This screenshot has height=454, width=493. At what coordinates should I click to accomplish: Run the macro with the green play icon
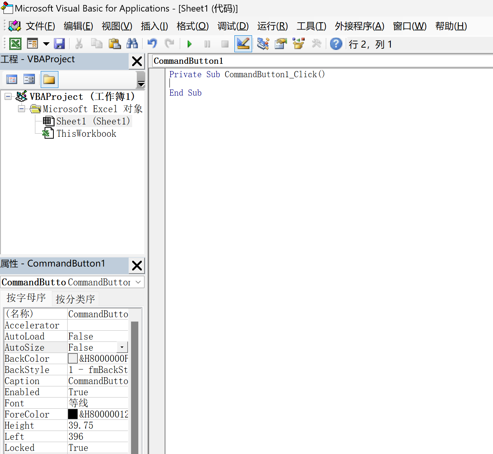pos(189,44)
